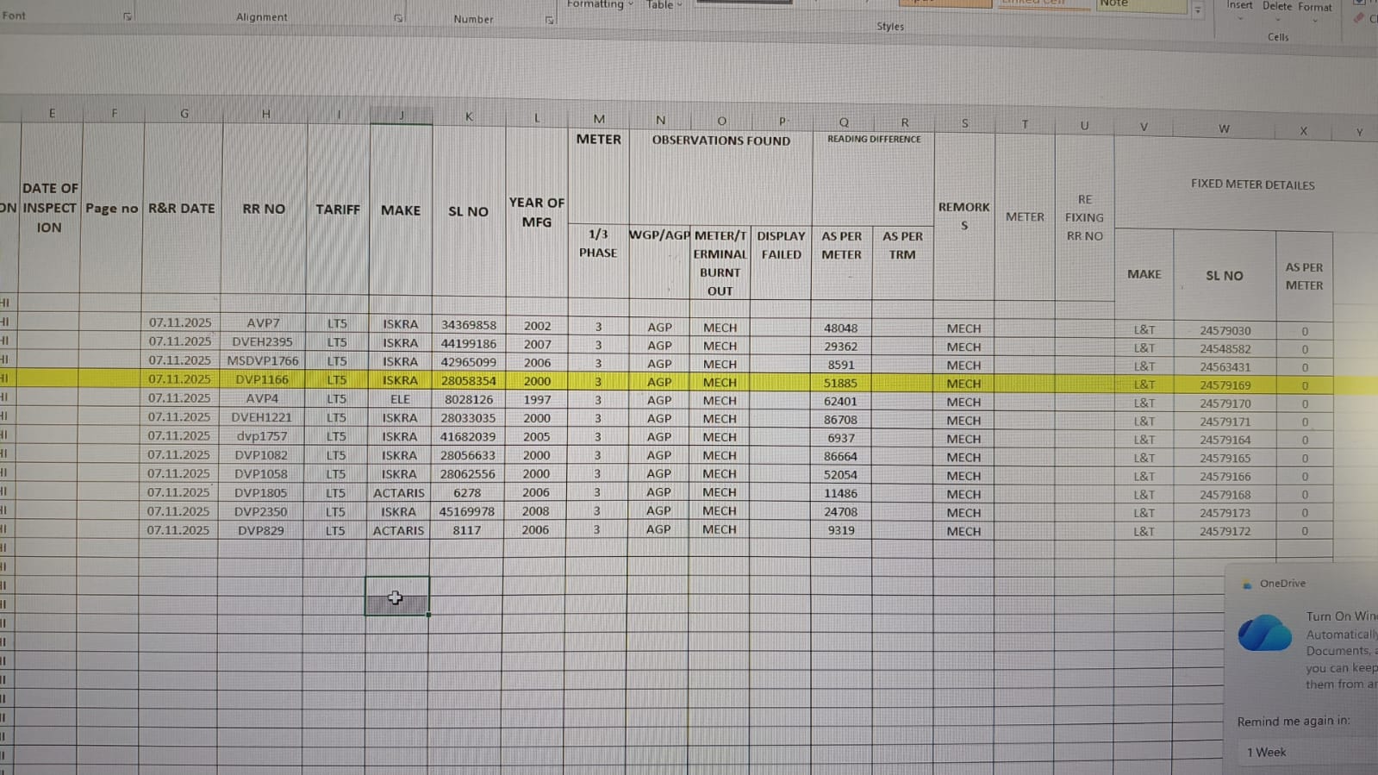Select the MAKE cell 'ELE'
Screen dimensions: 1378x775
coord(400,400)
